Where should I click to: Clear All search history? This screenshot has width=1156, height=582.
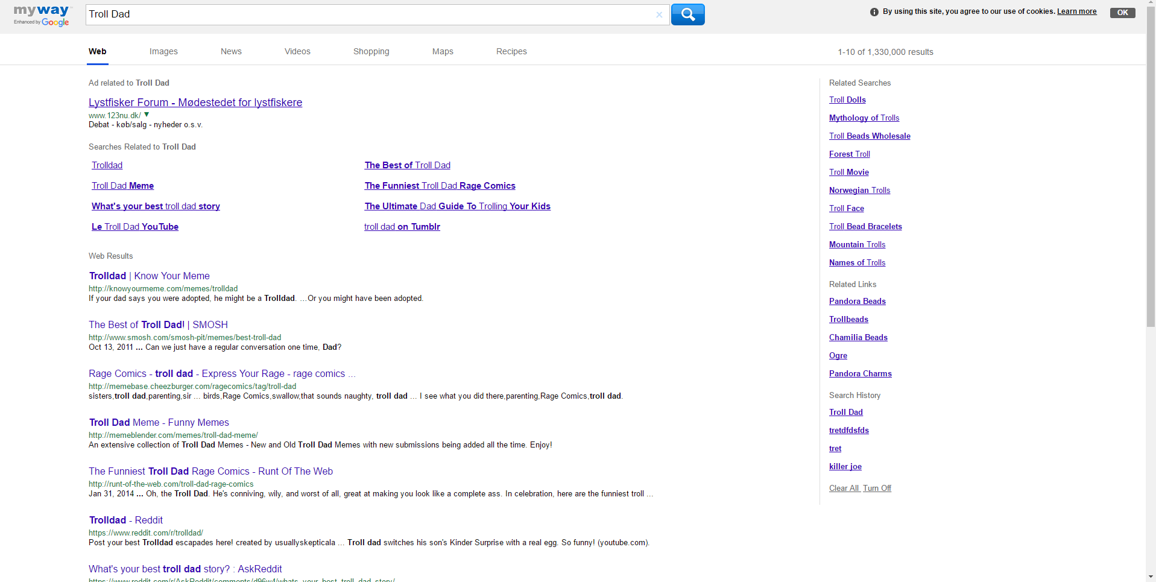[844, 488]
